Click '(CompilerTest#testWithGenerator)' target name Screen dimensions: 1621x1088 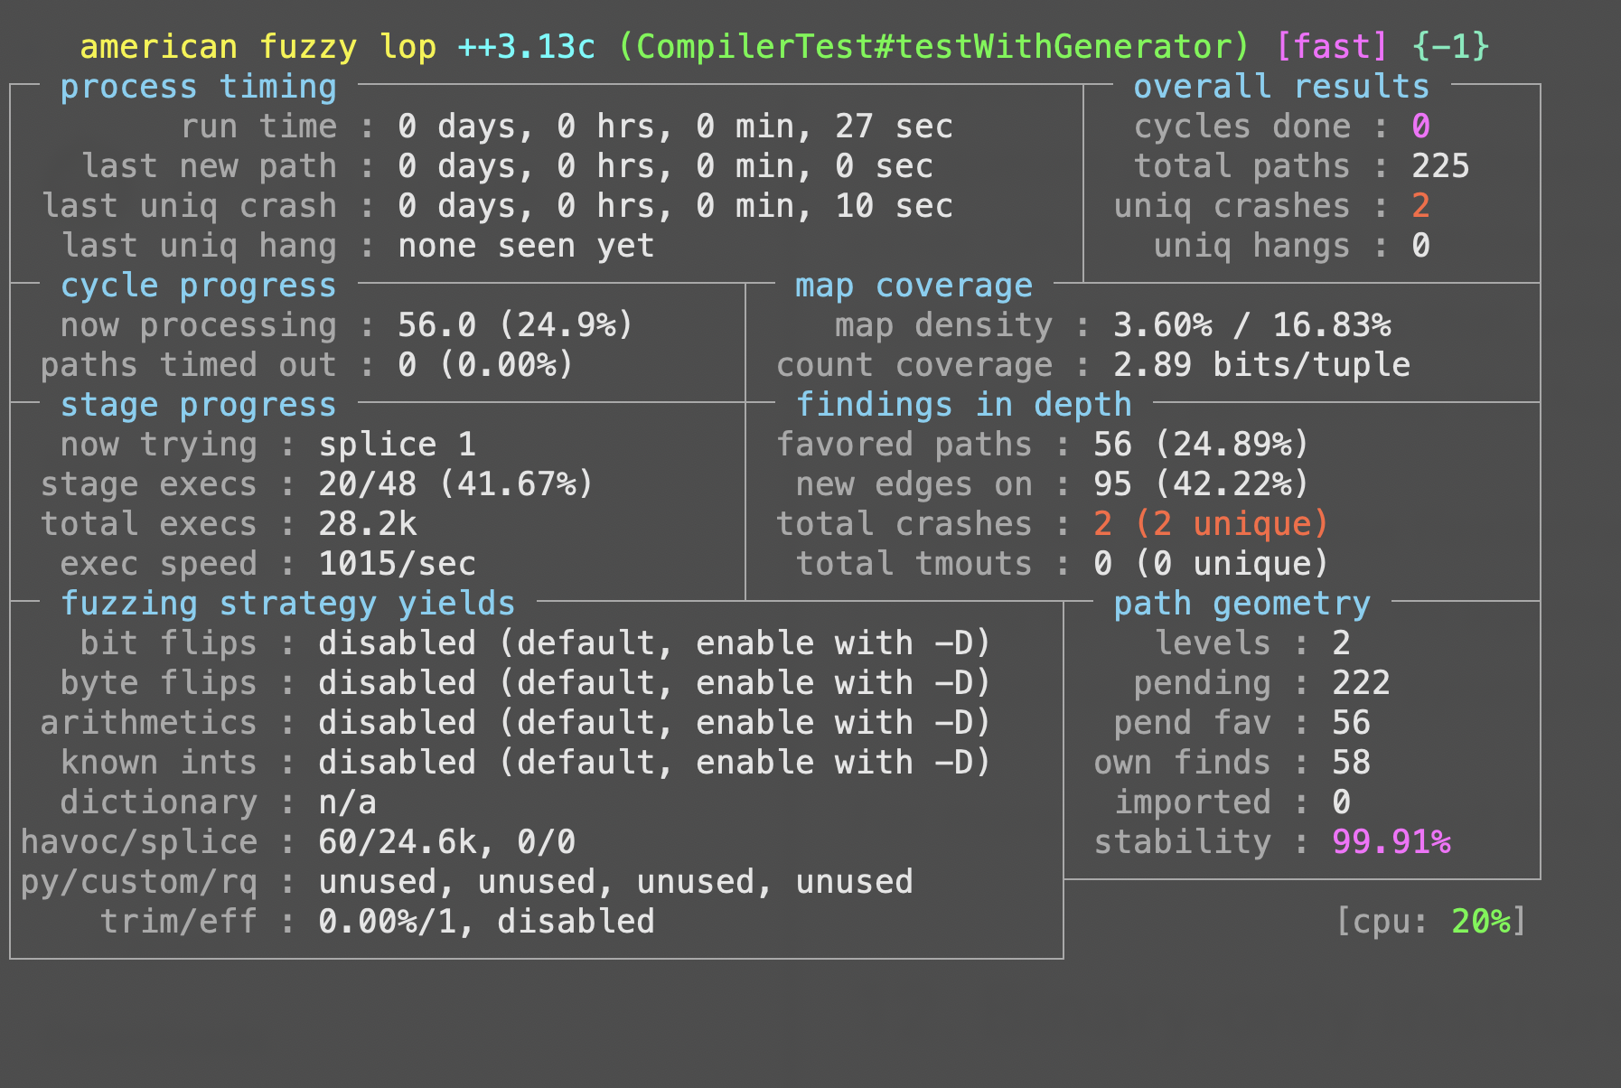click(x=933, y=47)
